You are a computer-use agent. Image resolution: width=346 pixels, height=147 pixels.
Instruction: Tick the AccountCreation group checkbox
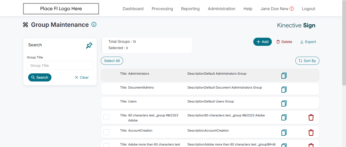coord(106,132)
